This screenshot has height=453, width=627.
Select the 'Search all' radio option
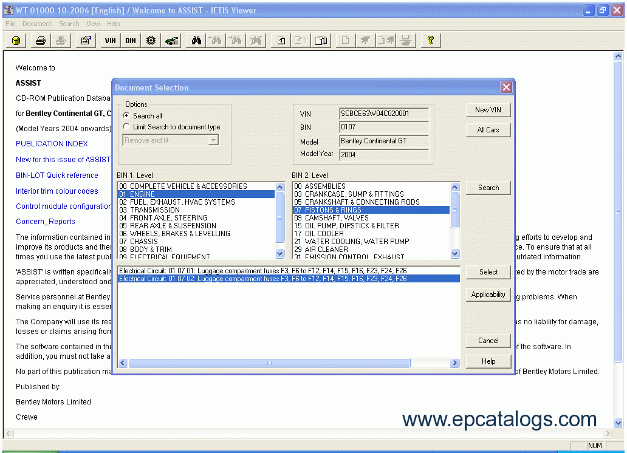[x=126, y=115]
